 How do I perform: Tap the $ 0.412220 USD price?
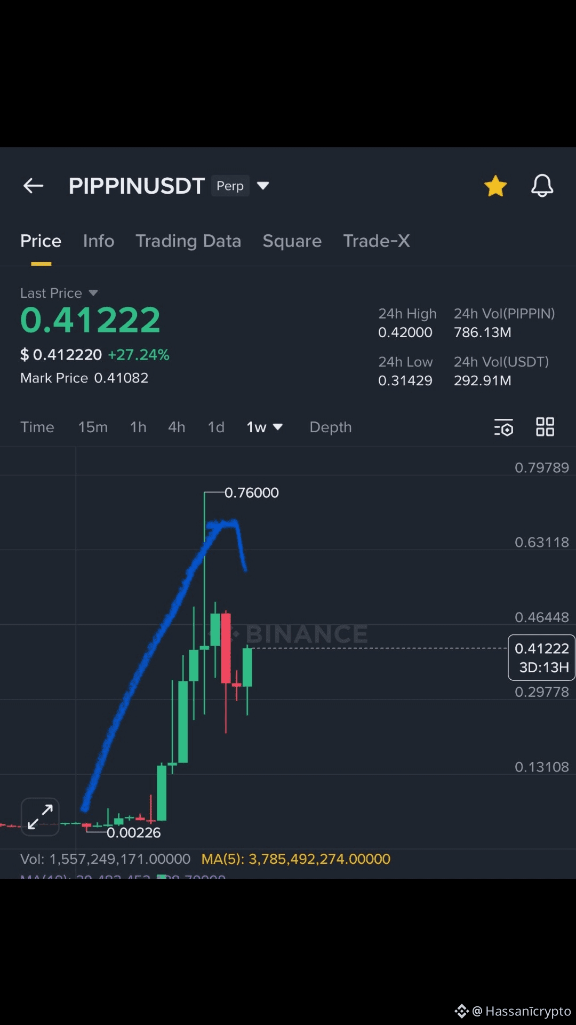point(61,355)
